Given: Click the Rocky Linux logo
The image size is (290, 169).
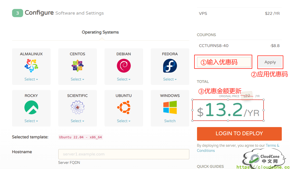Looking at the screenshot, I should point(31,107).
